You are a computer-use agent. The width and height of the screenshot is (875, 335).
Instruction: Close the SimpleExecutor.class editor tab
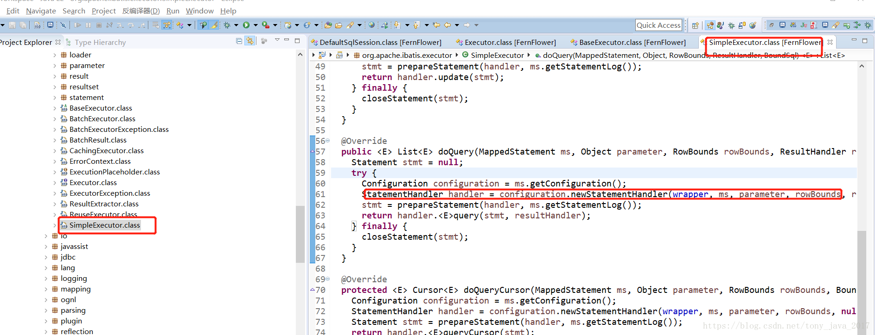pyautogui.click(x=830, y=42)
